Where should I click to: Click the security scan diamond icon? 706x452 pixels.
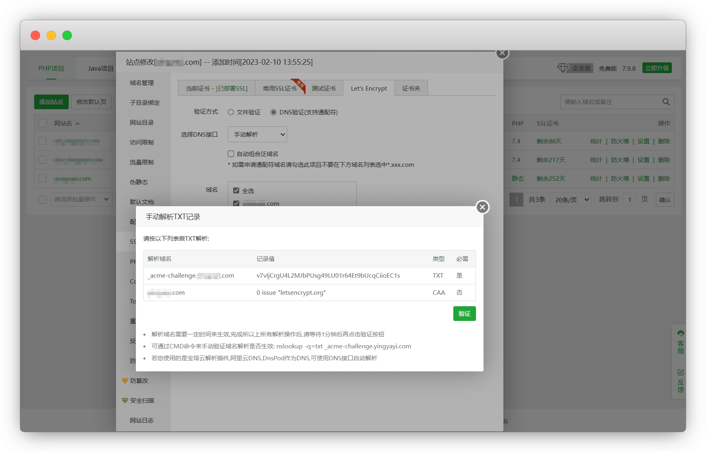pyautogui.click(x=125, y=401)
